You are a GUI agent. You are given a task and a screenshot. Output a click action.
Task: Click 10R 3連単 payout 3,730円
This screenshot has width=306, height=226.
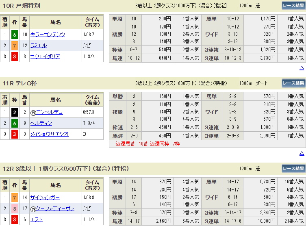267,58
